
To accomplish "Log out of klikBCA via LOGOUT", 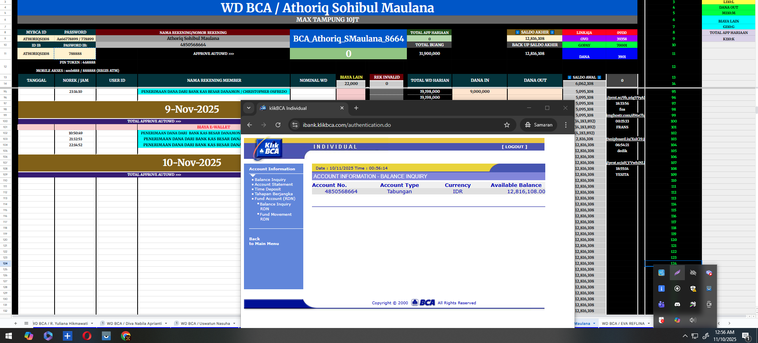I will click(x=514, y=147).
